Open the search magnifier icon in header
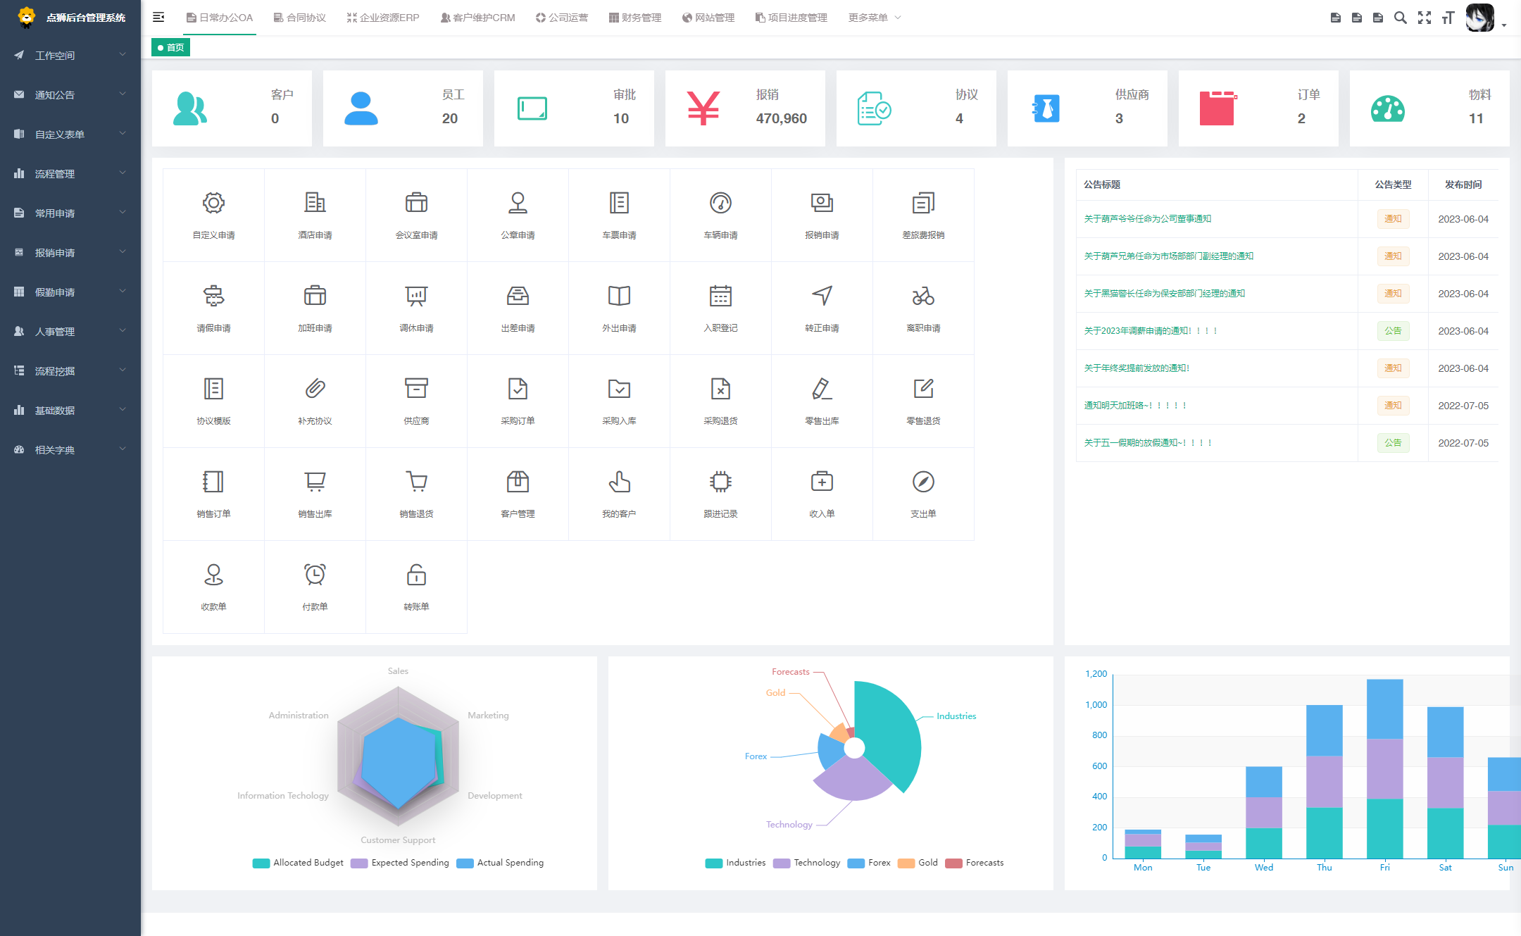The height and width of the screenshot is (936, 1521). click(1401, 18)
